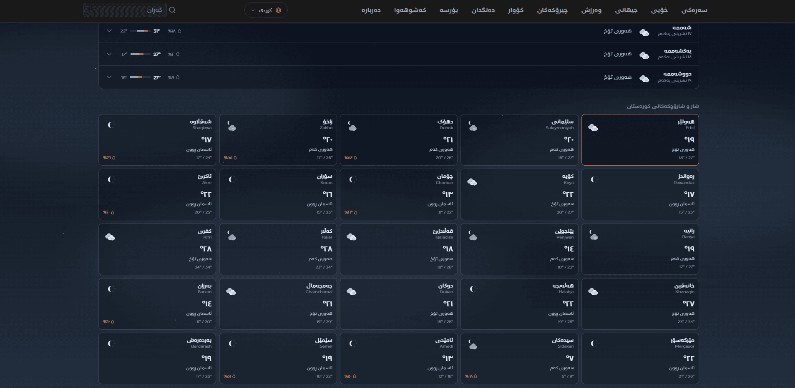Click the Sidakan weather icon
795x388 pixels.
point(473,345)
